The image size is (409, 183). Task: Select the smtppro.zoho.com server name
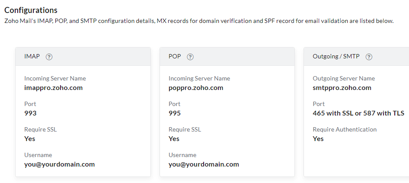(x=342, y=88)
